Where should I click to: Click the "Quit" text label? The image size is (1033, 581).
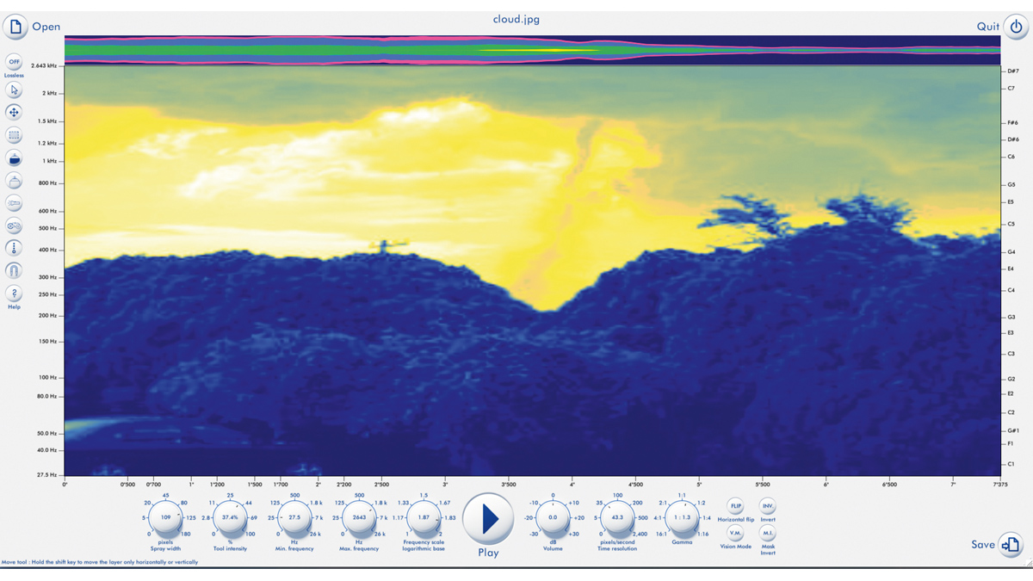[988, 27]
